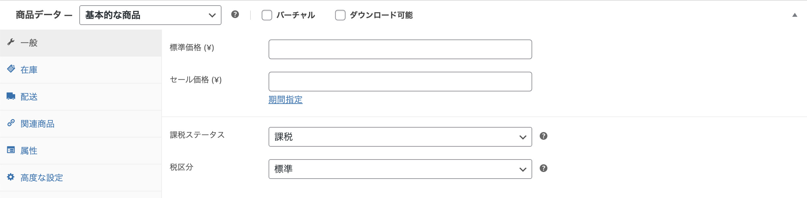Click help icon next to product type dropdown
The width and height of the screenshot is (807, 198).
(x=235, y=14)
